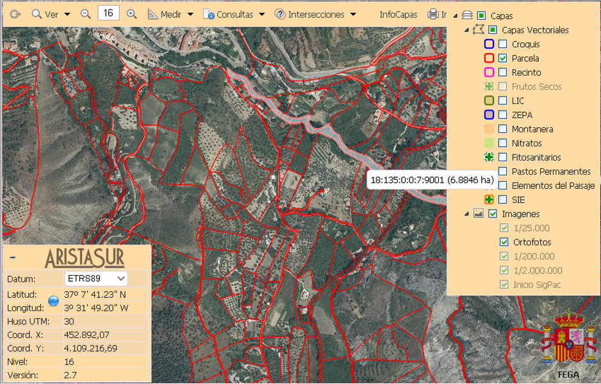
Task: Open the Intersecciones menu
Action: point(318,14)
